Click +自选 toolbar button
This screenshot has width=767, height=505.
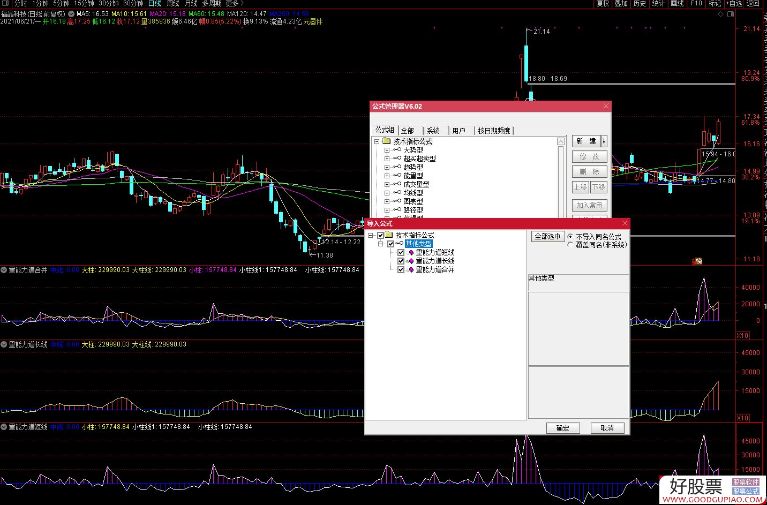734,4
